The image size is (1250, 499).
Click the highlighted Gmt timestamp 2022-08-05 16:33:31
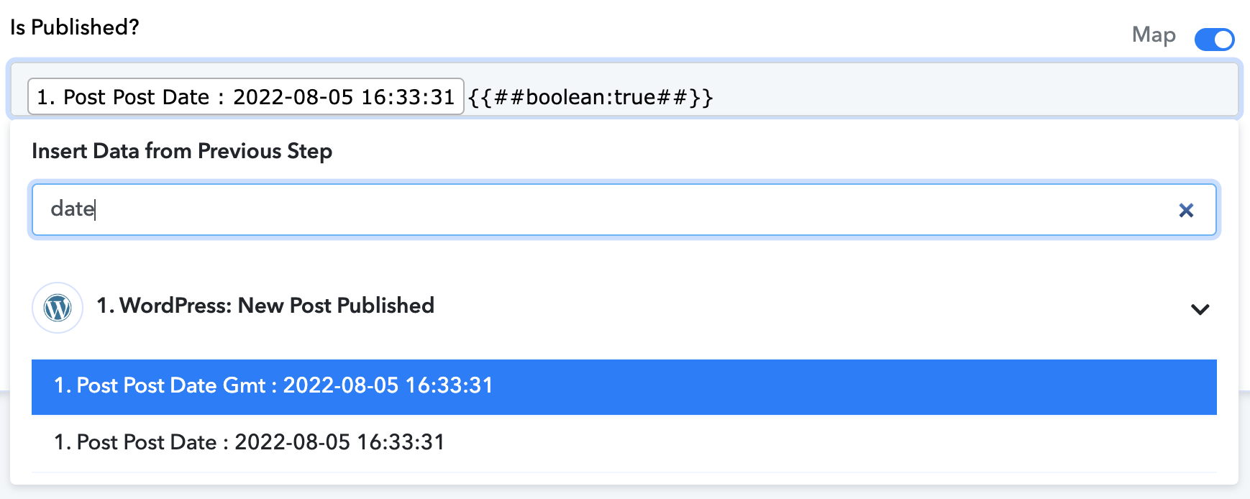pos(388,385)
